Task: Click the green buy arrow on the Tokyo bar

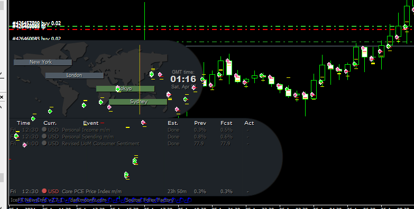Action: [118, 89]
